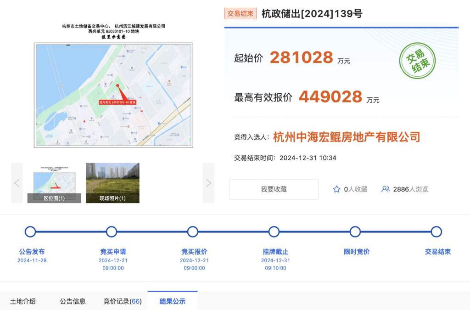Image resolution: width=470 pixels, height=310 pixels.
Task: Select the 挂牌截止 timeline node icon
Action: (x=274, y=232)
